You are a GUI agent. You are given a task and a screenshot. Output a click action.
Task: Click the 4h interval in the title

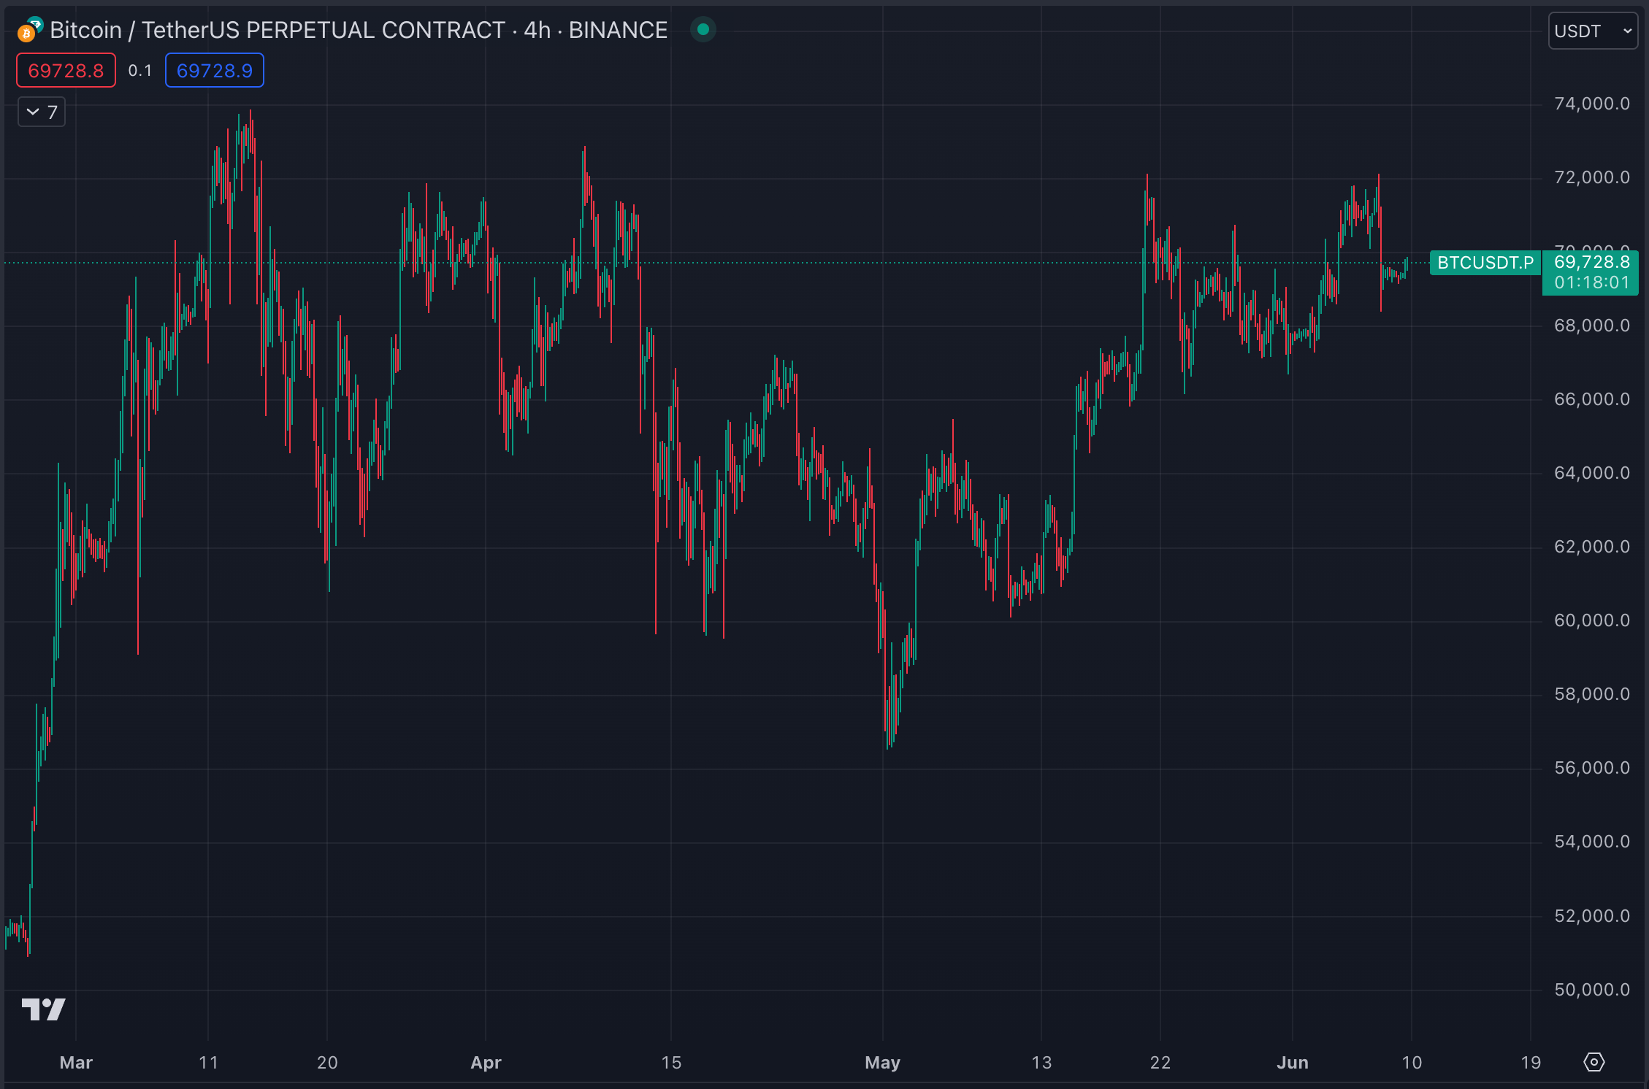click(537, 30)
